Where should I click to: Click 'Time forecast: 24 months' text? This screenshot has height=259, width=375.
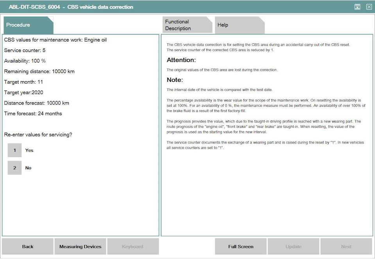(33, 114)
